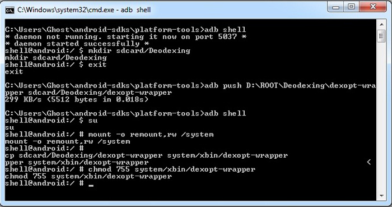Click the line starting with cp sdcard/Deodexing

pos(146,155)
